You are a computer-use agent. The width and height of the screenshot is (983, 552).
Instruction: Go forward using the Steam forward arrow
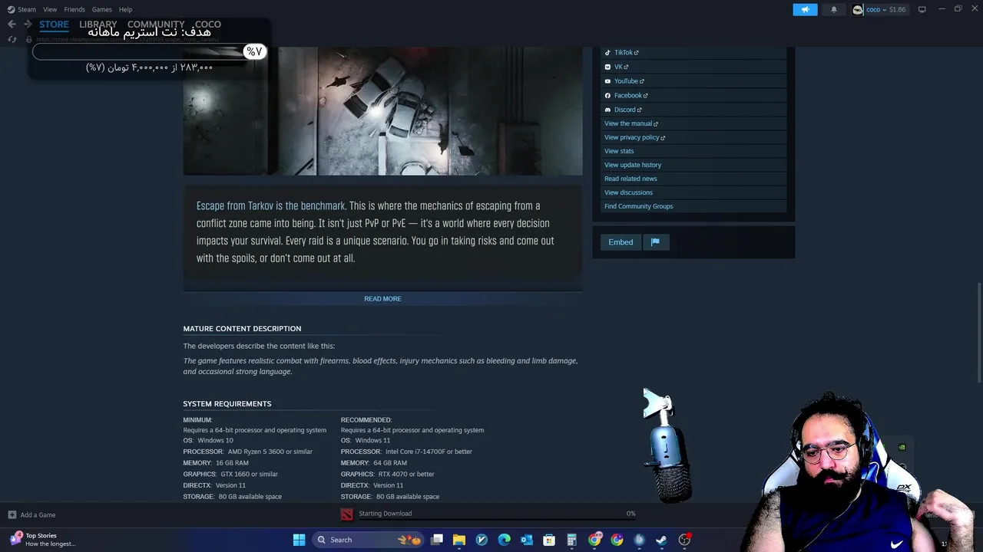pos(28,25)
